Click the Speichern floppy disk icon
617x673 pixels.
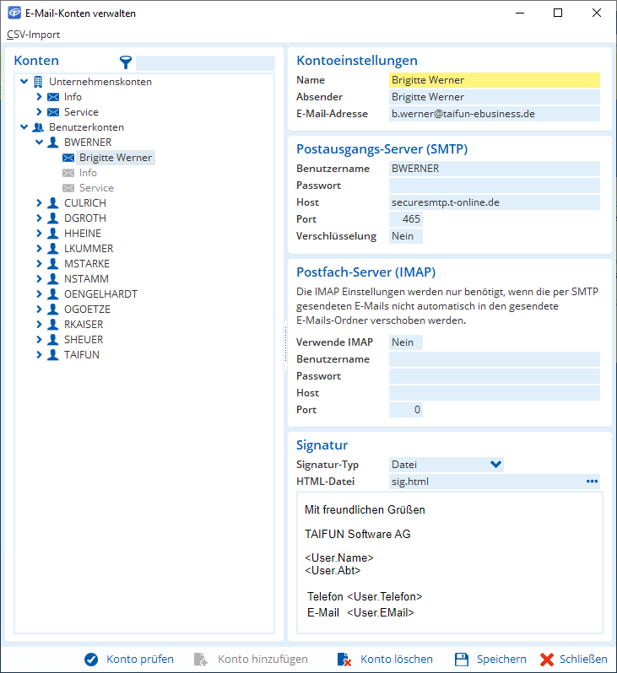point(462,660)
